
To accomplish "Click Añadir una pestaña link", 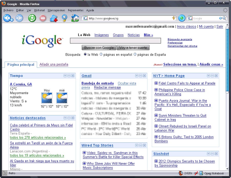I will 54,64.
